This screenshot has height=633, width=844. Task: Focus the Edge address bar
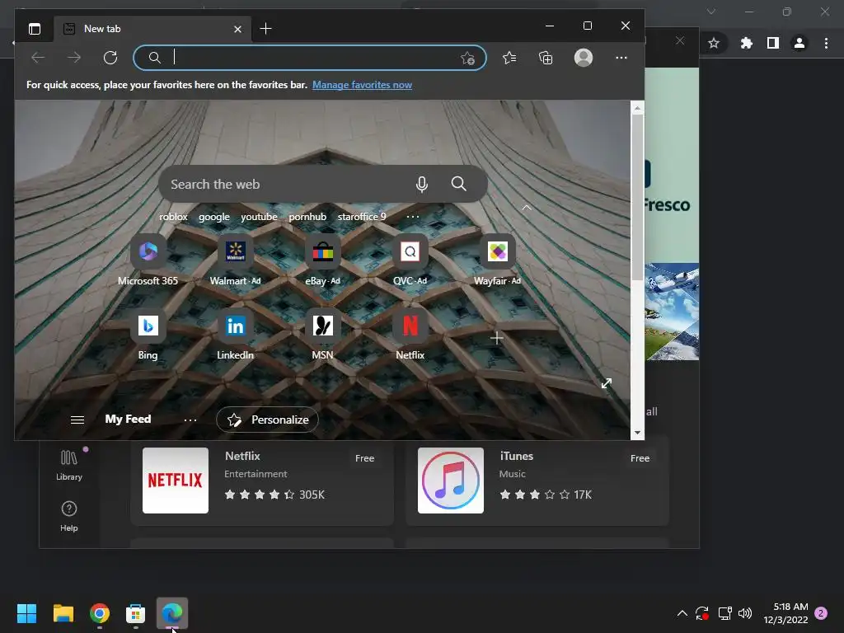click(x=310, y=58)
